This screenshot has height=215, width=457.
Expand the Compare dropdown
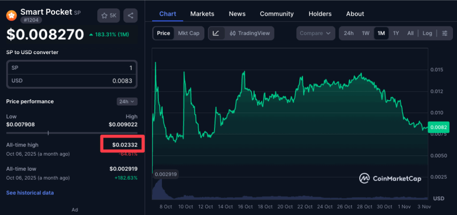tap(316, 33)
